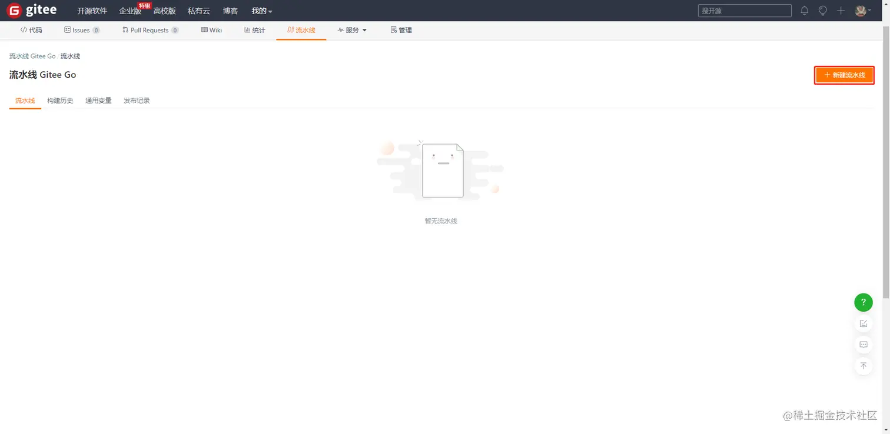
Task: Click the lightbulb icon in header
Action: point(822,11)
